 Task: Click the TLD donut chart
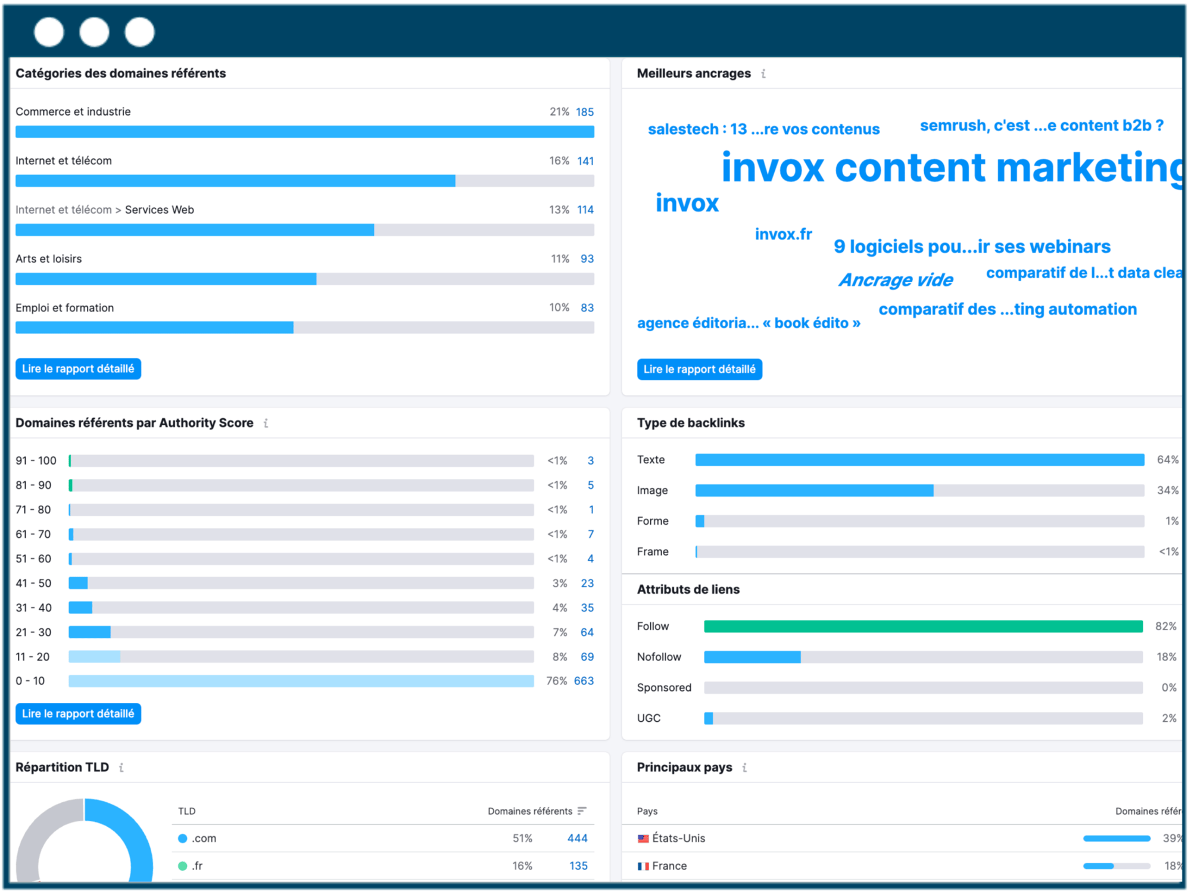tap(85, 841)
